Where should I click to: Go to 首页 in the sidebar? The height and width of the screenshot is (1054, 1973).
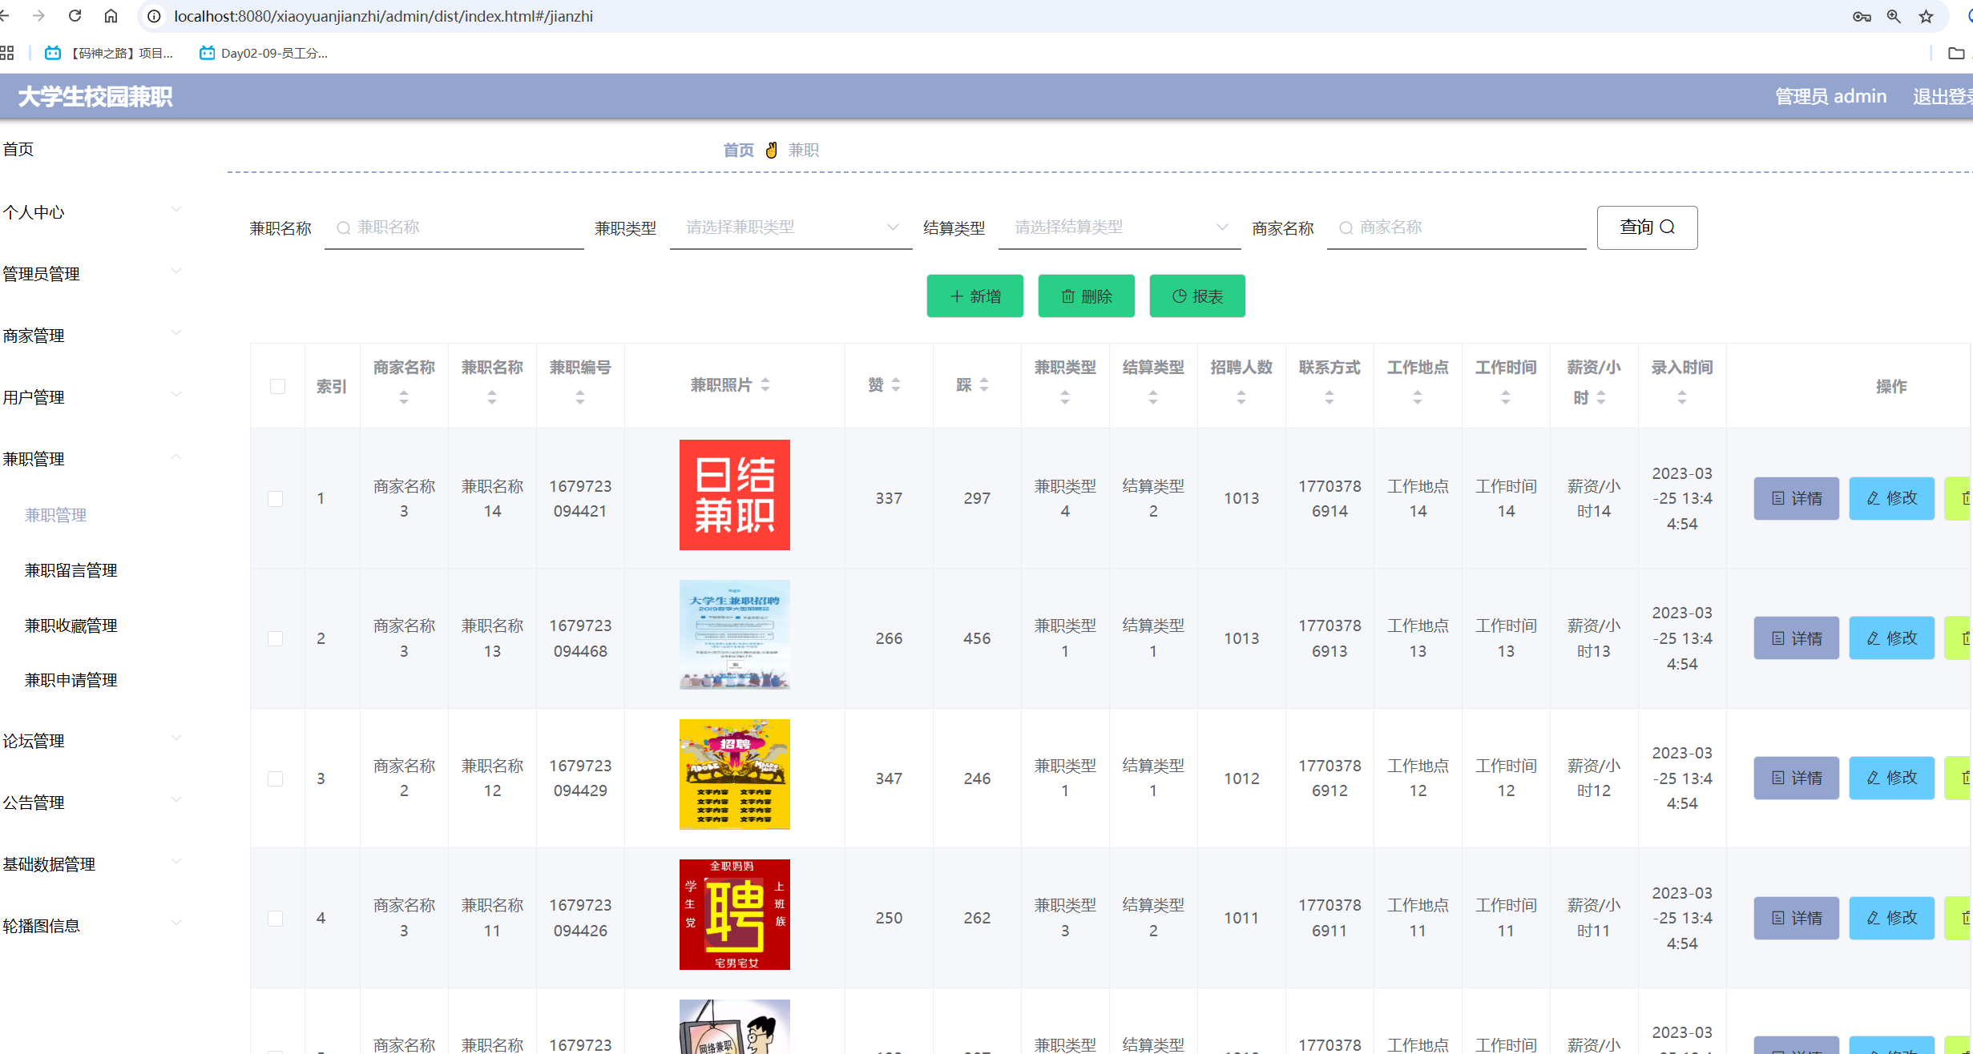point(18,149)
